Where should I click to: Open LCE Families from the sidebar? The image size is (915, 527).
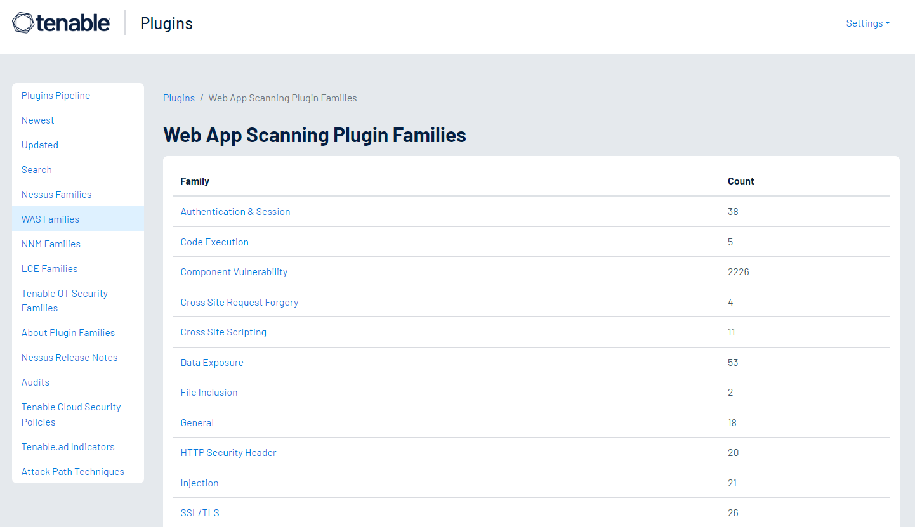click(x=49, y=268)
